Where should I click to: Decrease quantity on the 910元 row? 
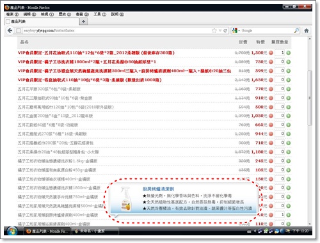coord(271,98)
